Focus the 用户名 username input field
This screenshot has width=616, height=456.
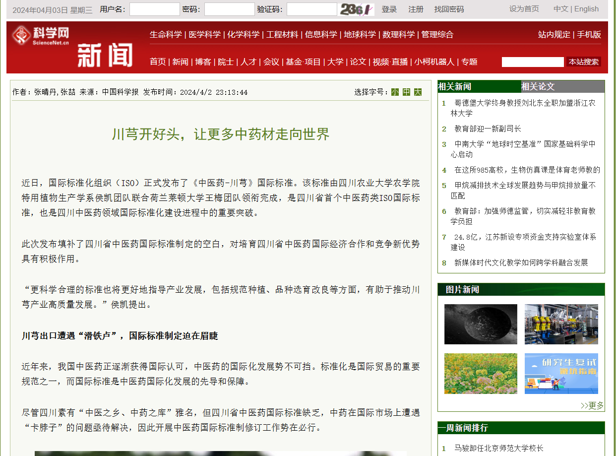pyautogui.click(x=154, y=9)
